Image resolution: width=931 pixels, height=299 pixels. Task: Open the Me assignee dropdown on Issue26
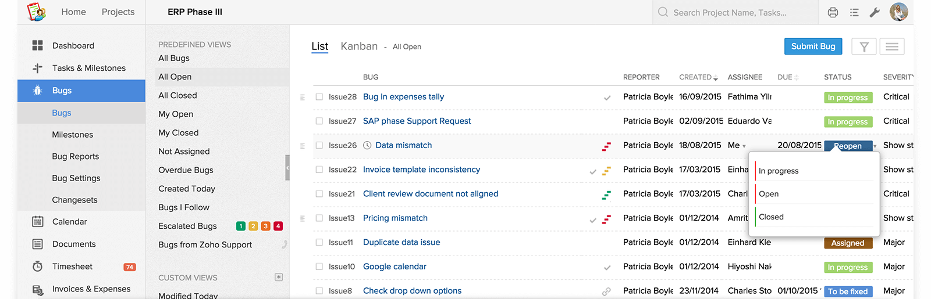(x=744, y=146)
